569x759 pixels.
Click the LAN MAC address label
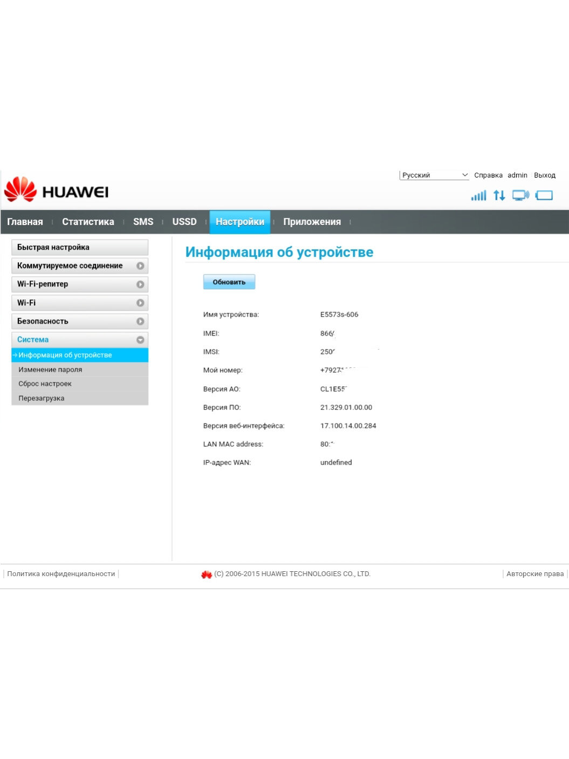[x=233, y=444]
